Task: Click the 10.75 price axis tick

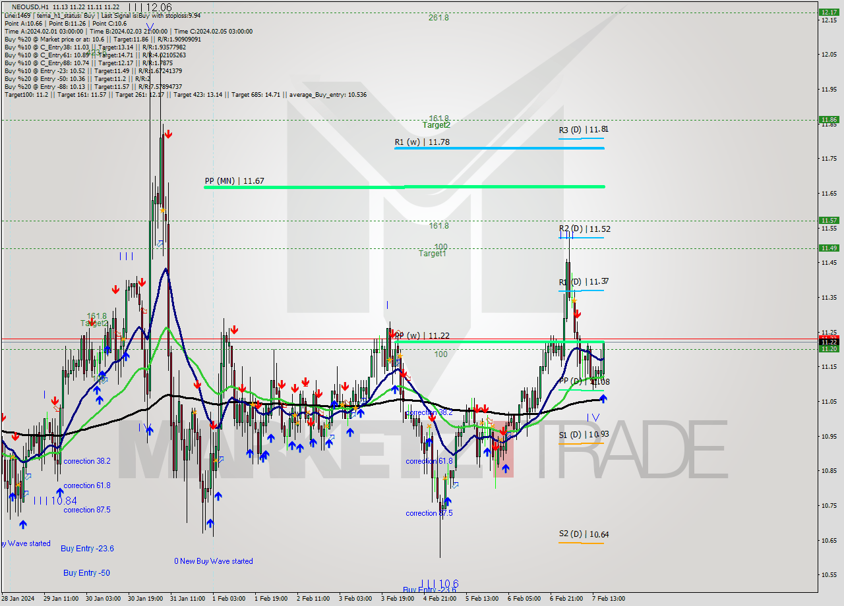Action: 829,506
